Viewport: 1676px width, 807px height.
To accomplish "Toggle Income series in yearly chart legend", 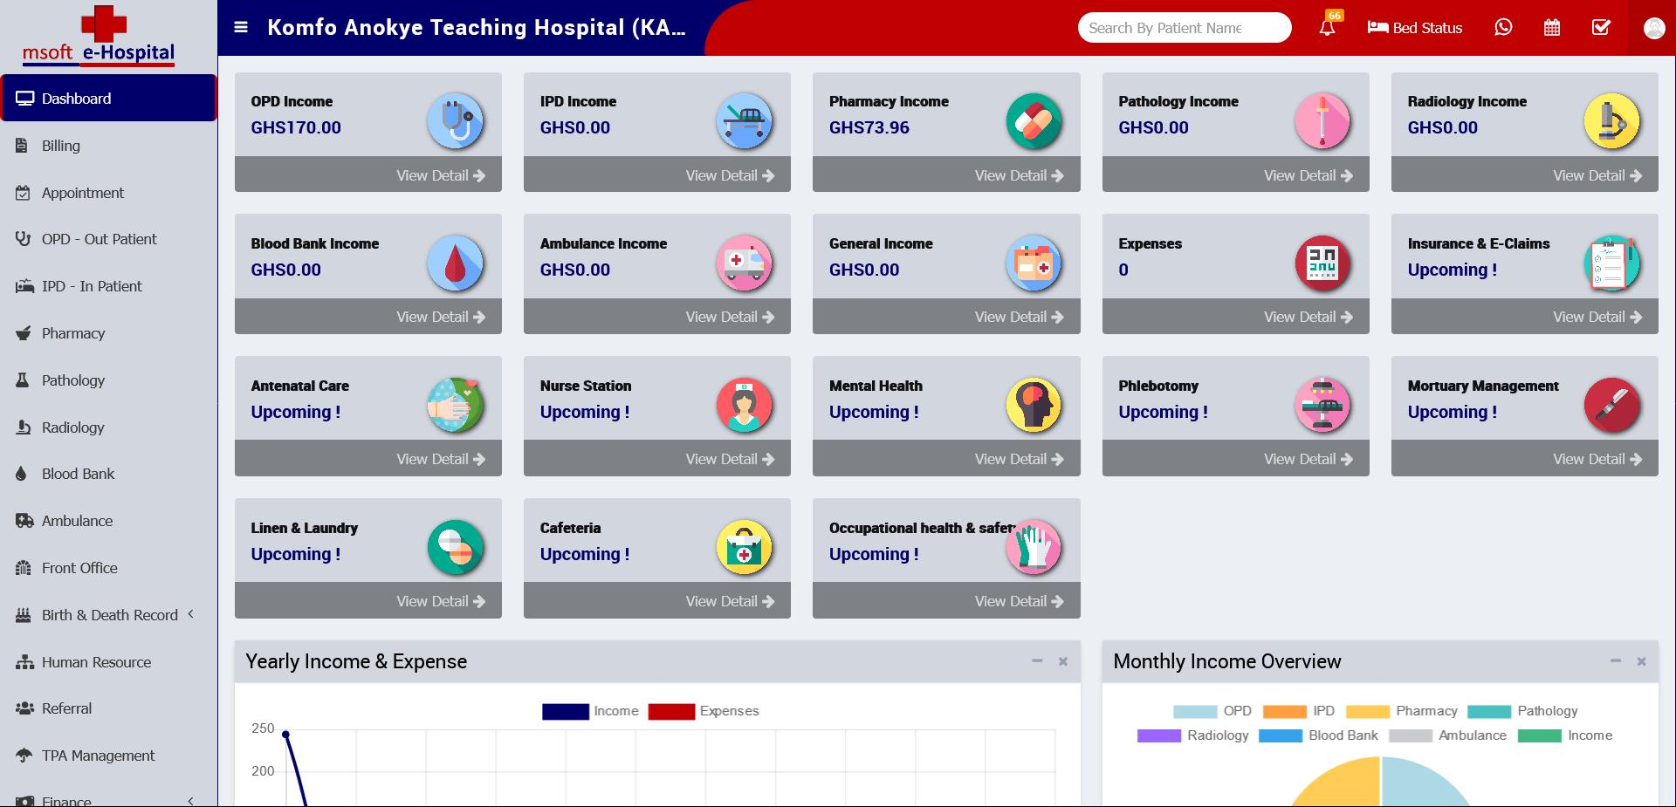I will 590,711.
